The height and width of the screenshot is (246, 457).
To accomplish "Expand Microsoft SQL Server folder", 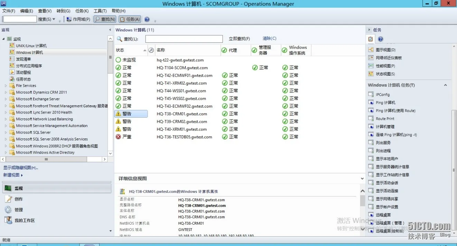I will 6,132.
